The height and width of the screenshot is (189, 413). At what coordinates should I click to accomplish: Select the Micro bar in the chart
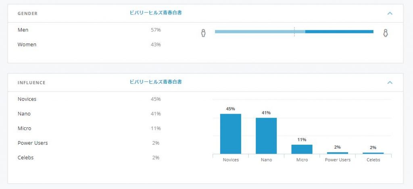click(302, 149)
